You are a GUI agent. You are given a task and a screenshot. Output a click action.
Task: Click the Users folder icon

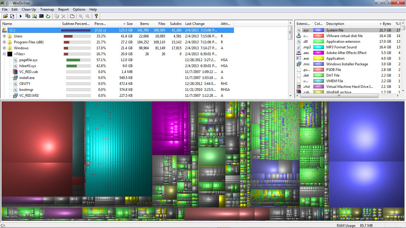point(10,36)
